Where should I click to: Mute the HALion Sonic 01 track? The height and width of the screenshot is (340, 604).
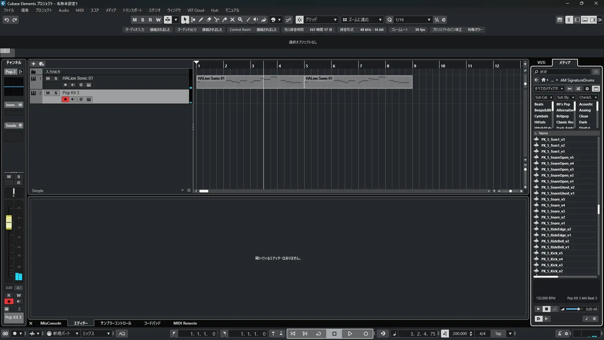[x=48, y=78]
